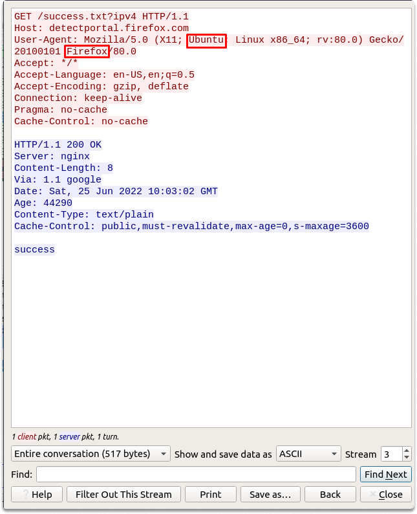Click the Back button
417x514 pixels.
coord(330,494)
